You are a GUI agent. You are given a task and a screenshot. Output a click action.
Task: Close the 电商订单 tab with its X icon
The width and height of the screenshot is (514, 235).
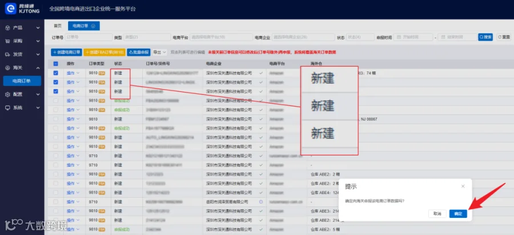93,26
